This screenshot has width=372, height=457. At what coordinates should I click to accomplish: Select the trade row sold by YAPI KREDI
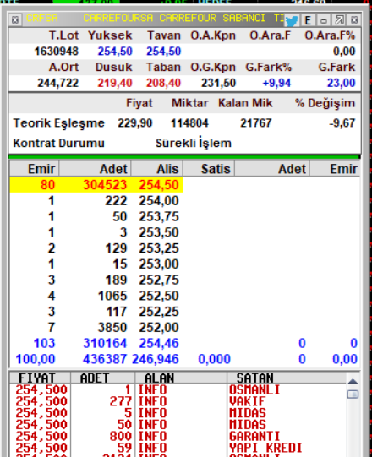click(178, 448)
